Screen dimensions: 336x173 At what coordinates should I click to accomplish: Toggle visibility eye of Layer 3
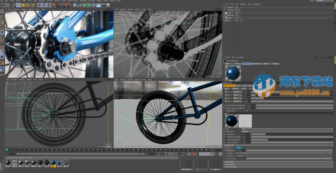coord(226,101)
